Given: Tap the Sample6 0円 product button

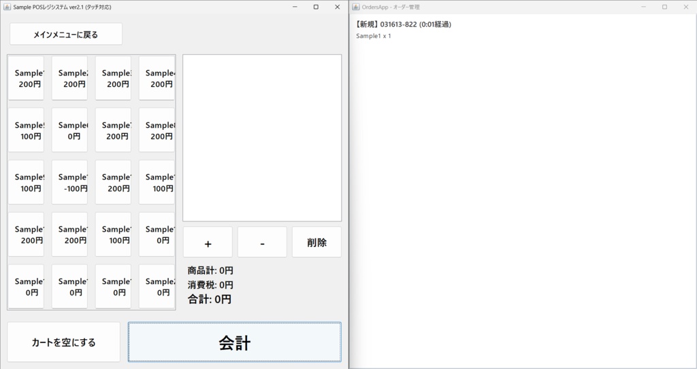Looking at the screenshot, I should pos(70,130).
